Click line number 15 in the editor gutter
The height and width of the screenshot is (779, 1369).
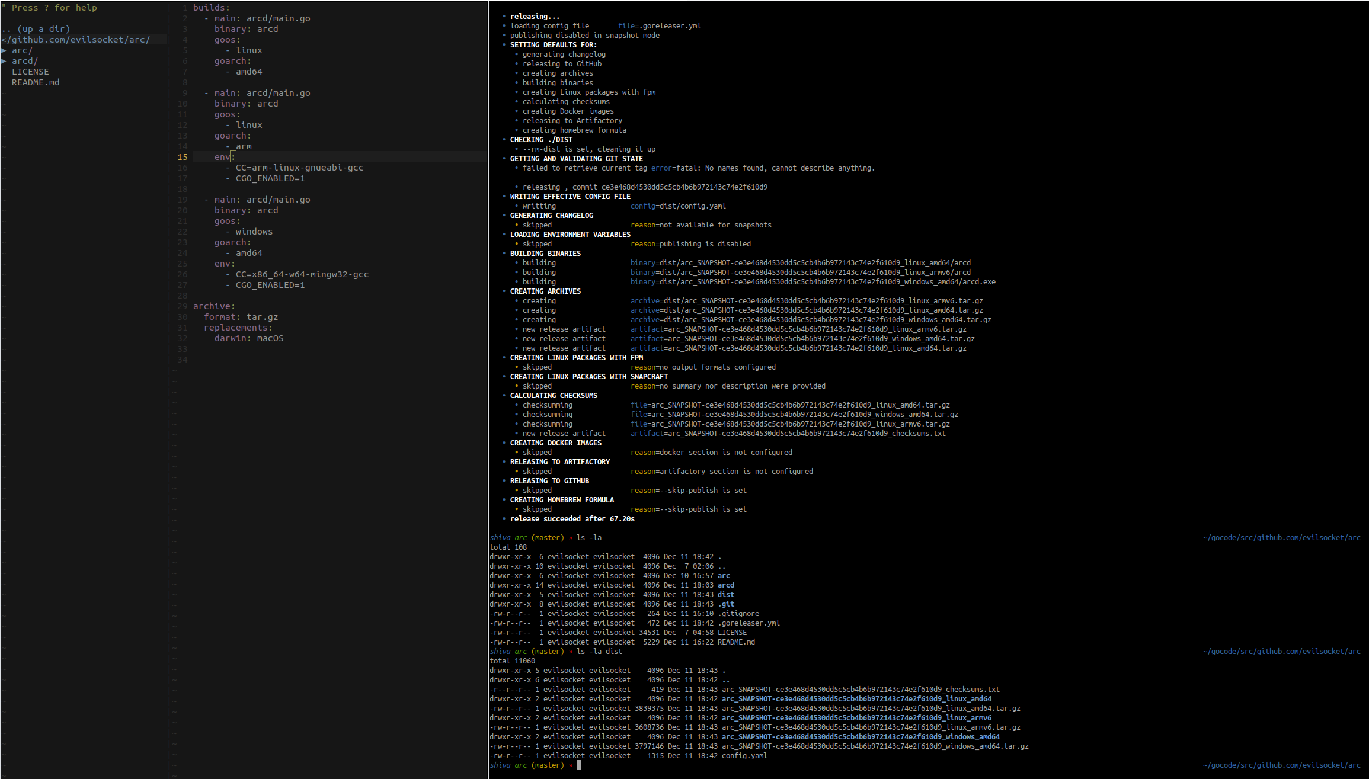183,157
